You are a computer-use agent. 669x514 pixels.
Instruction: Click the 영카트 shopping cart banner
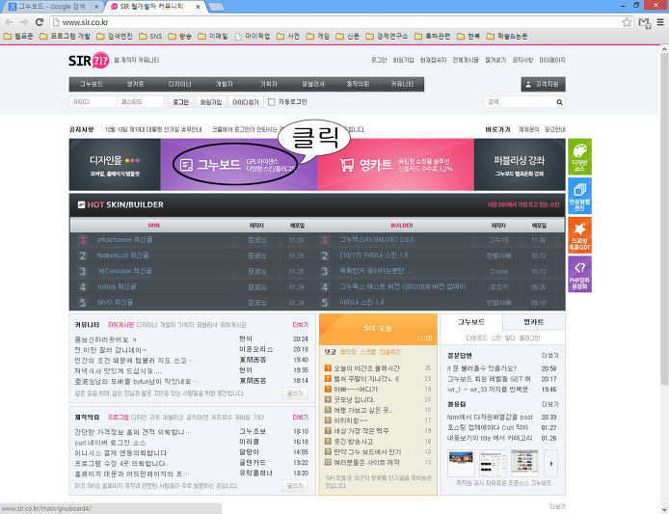395,165
